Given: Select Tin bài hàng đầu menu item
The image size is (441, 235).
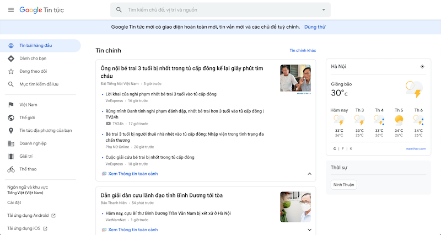Looking at the screenshot, I should [x=40, y=46].
